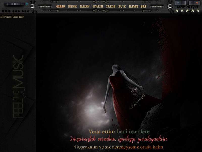Click the FEEL THE MUSIC logo
Screen dimensions: 202x152
point(18,86)
